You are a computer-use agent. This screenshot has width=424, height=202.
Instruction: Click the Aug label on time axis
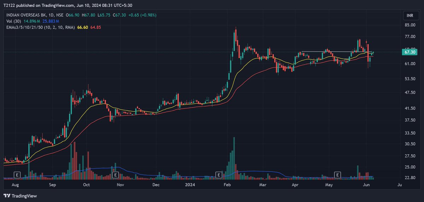(x=15, y=185)
